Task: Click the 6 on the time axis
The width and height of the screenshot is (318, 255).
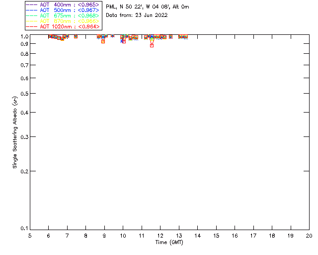Action: click(x=49, y=236)
